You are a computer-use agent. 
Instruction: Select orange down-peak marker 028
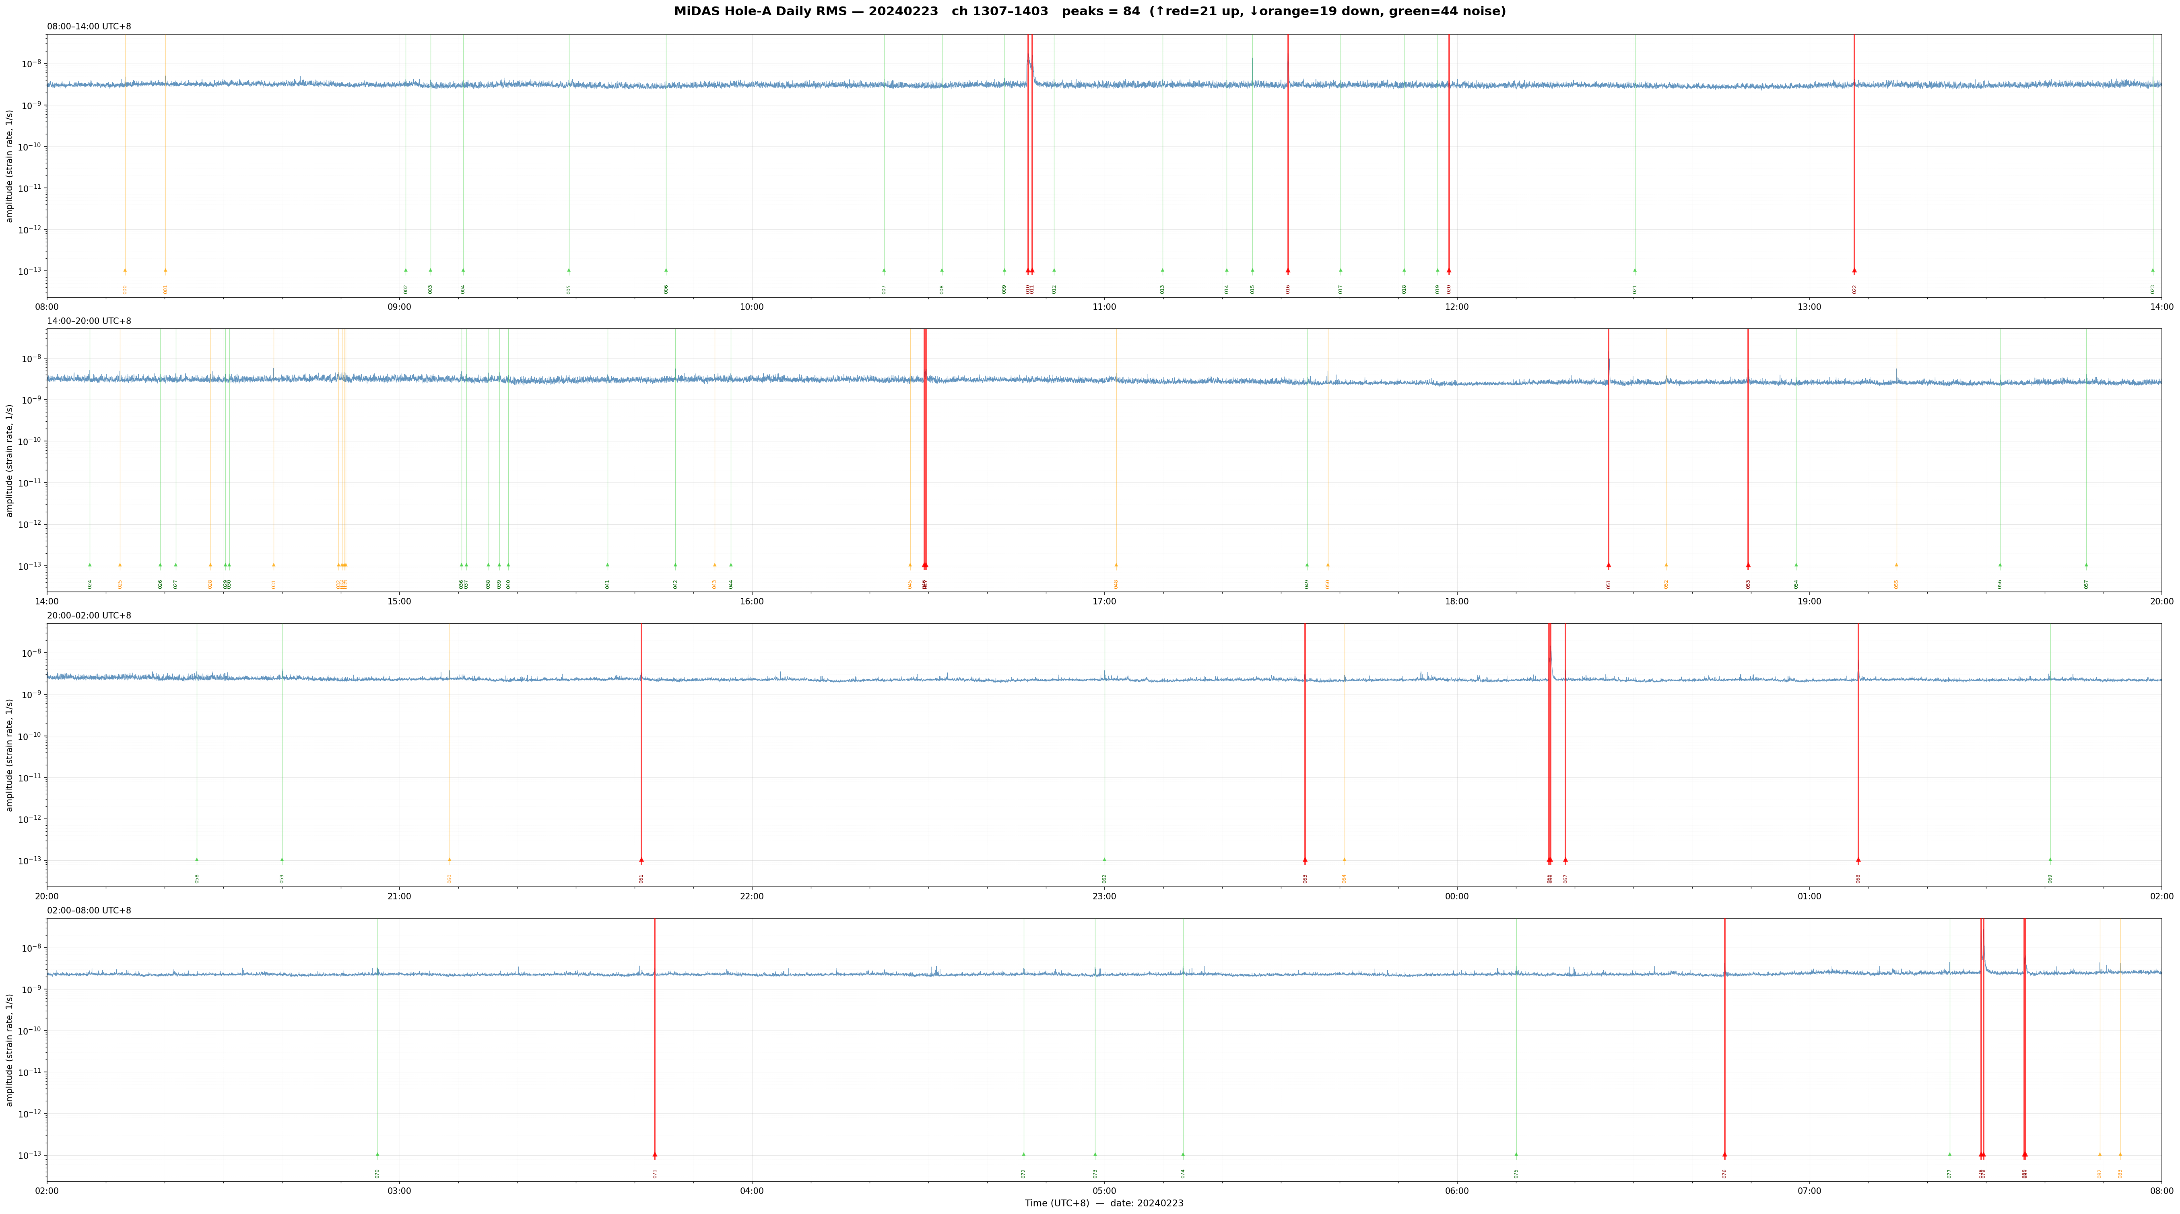click(211, 565)
